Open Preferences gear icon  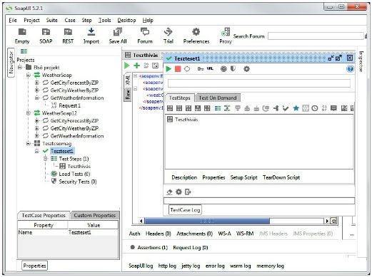tap(196, 36)
